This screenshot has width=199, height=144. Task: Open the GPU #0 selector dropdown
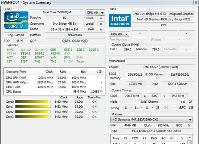click(119, 34)
